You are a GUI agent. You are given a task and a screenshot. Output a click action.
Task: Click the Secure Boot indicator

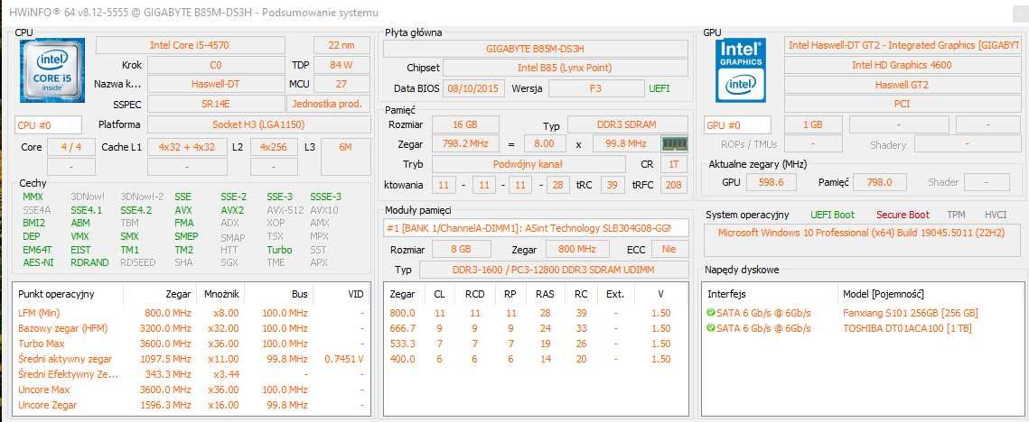(903, 215)
